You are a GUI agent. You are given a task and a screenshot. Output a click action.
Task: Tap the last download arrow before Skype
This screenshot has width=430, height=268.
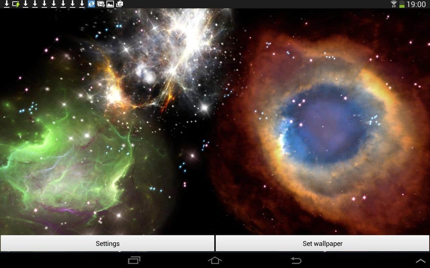click(82, 4)
